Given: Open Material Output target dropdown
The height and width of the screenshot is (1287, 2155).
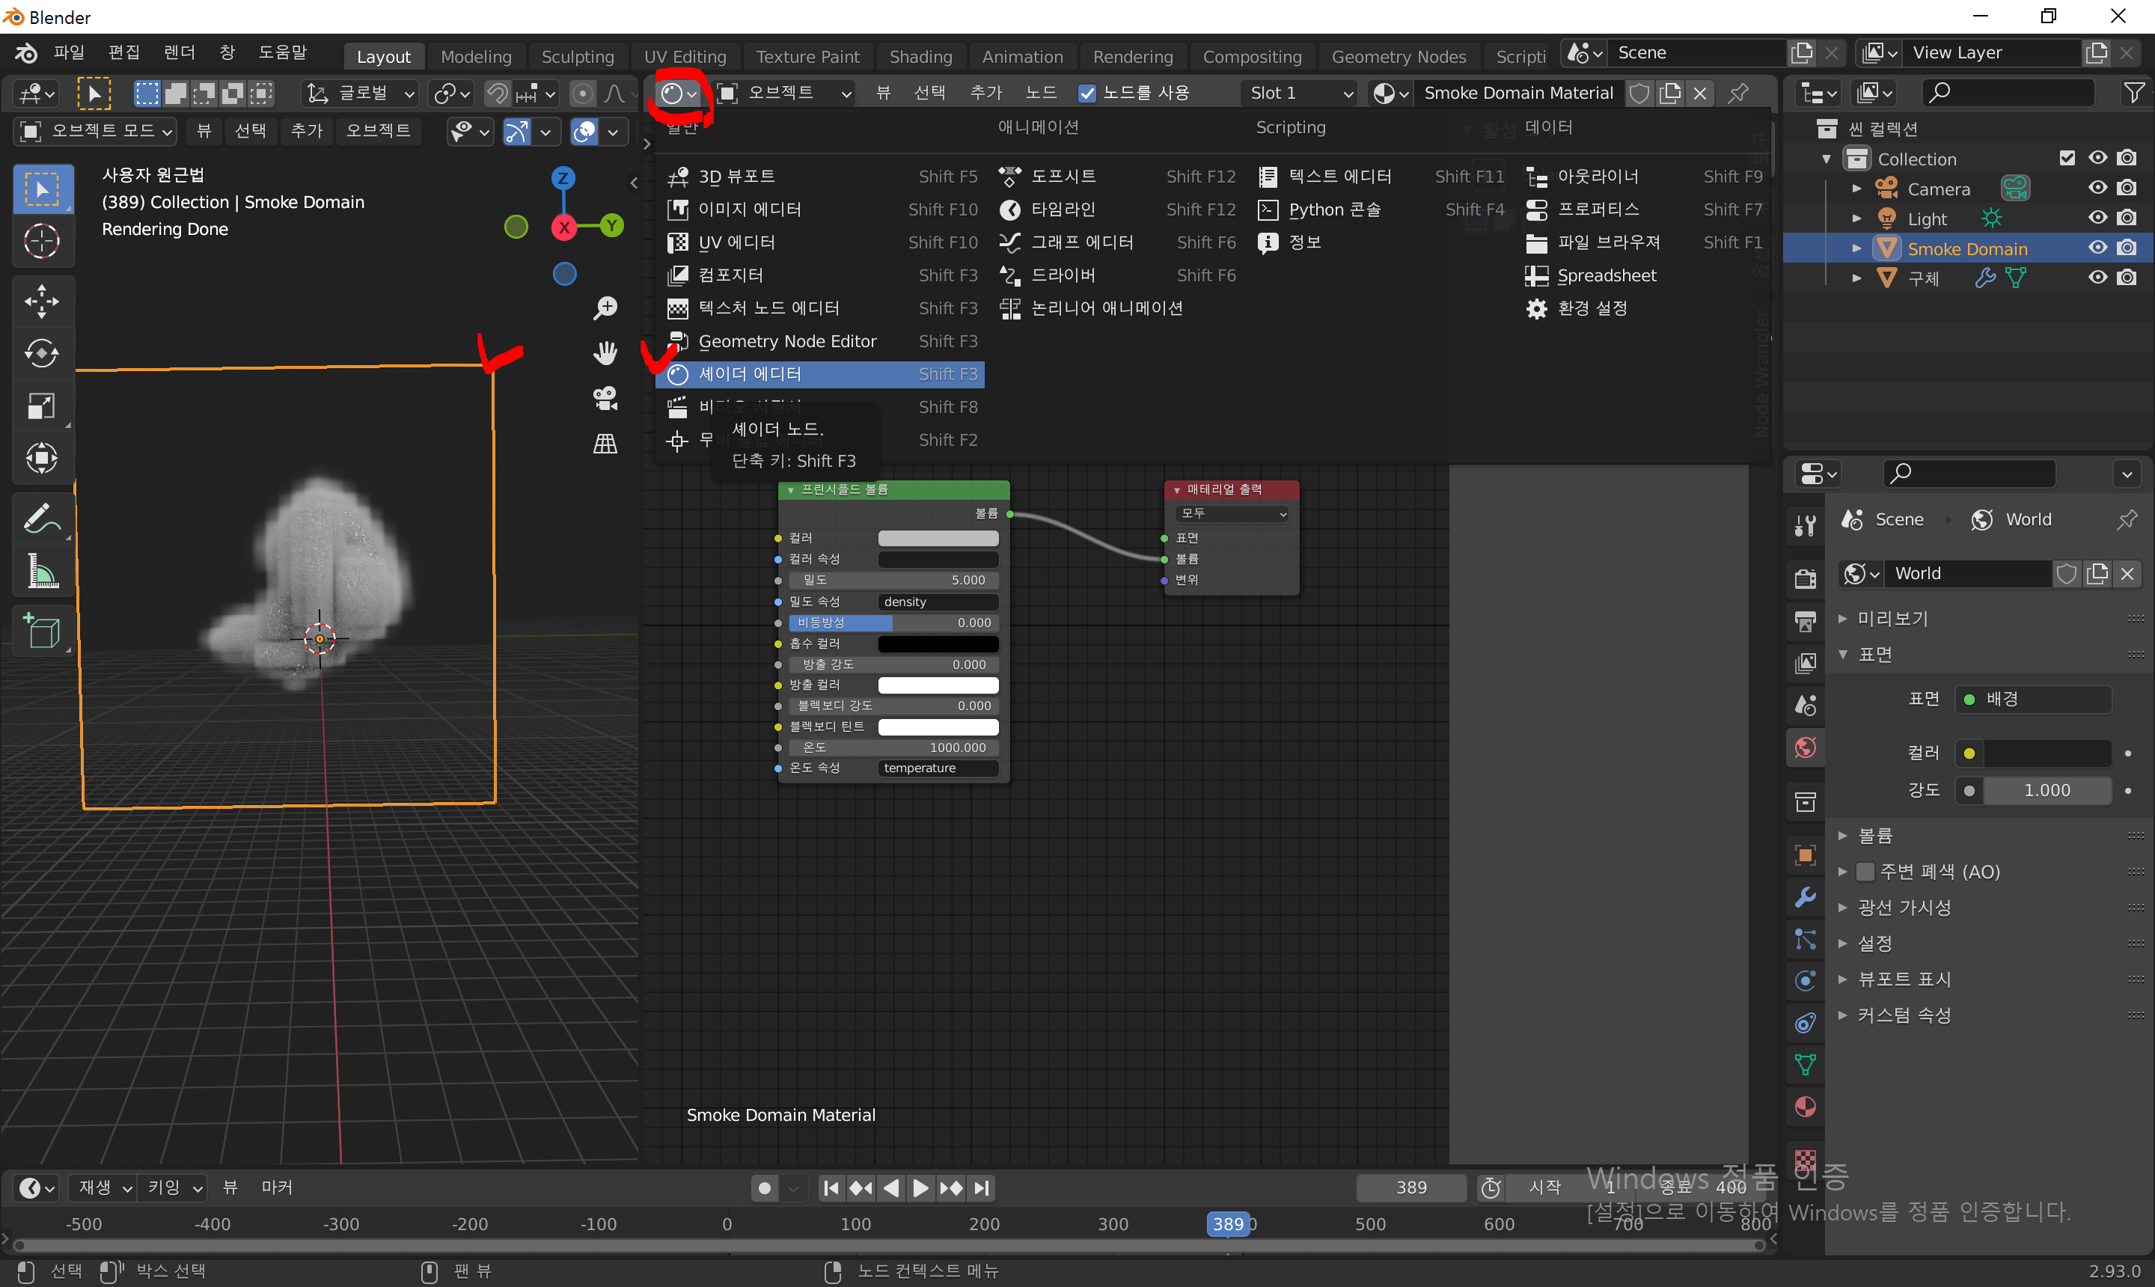Looking at the screenshot, I should [1232, 513].
